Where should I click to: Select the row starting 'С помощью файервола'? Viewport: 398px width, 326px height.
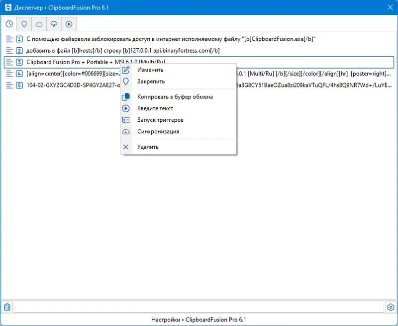tap(199, 39)
